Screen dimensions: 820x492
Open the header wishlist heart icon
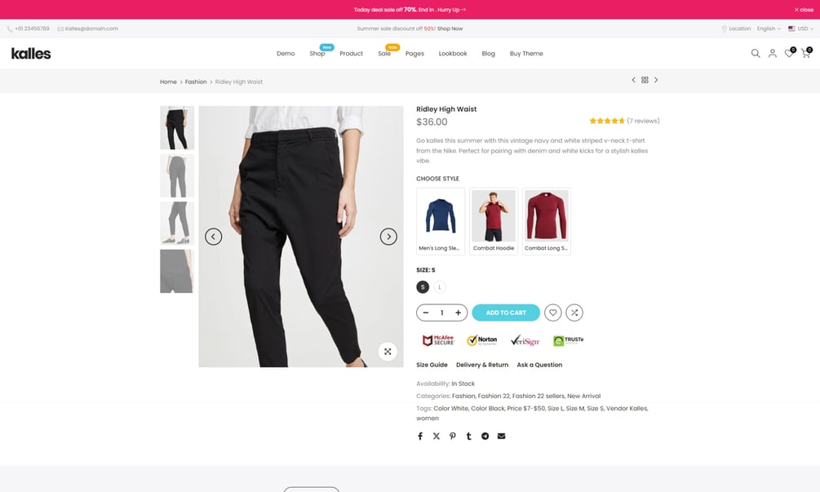pyautogui.click(x=789, y=53)
